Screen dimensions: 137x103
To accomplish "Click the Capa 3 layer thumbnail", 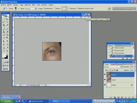I will pyautogui.click(x=109, y=74).
